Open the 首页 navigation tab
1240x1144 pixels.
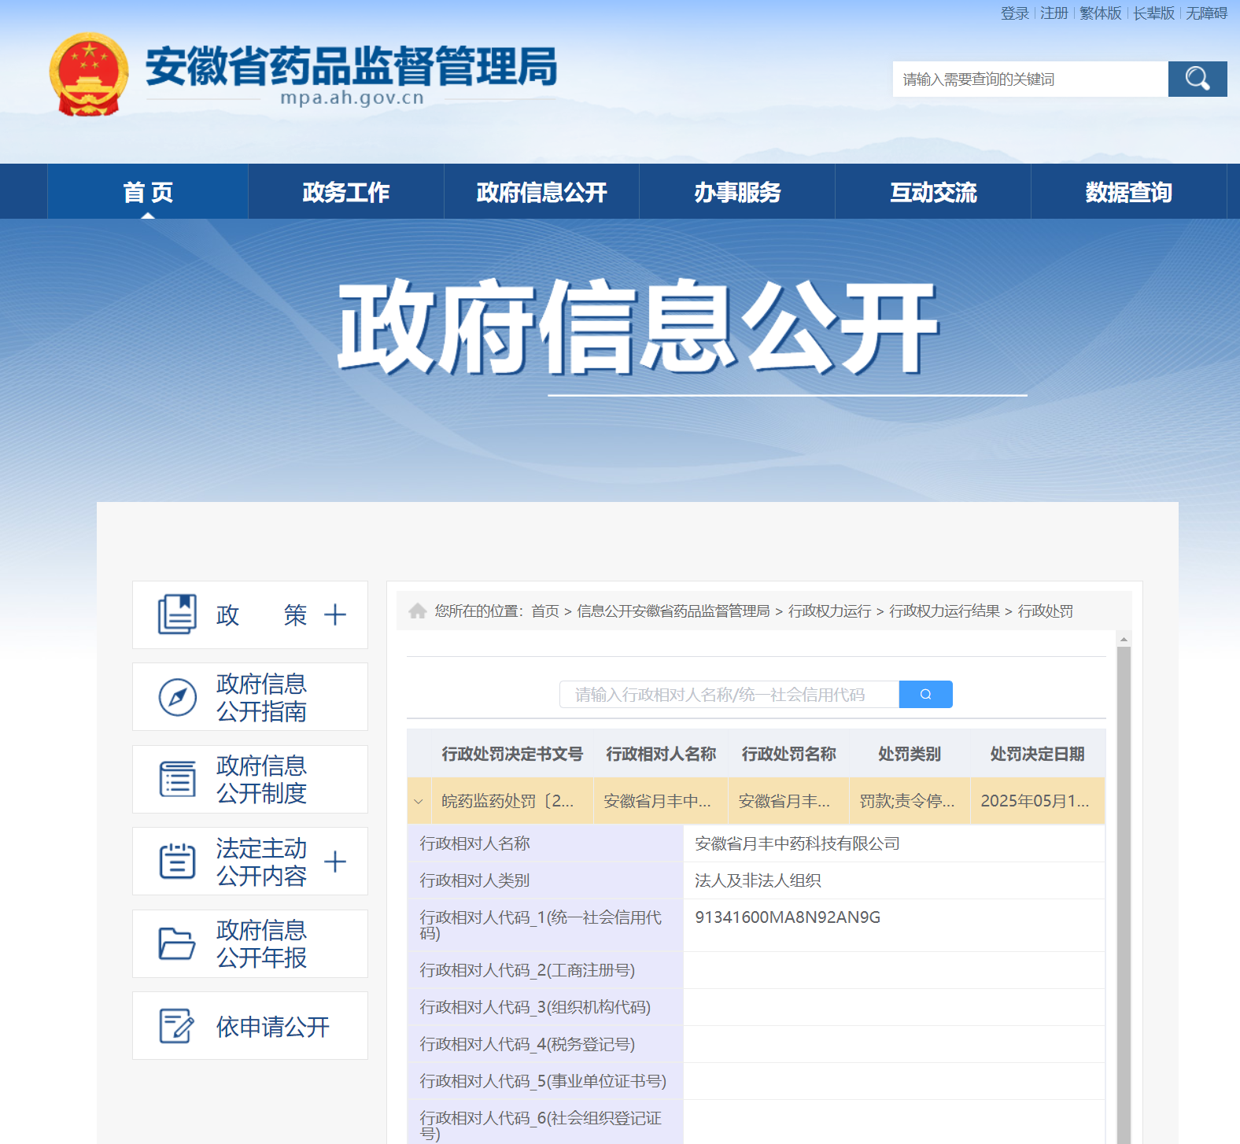tap(148, 191)
